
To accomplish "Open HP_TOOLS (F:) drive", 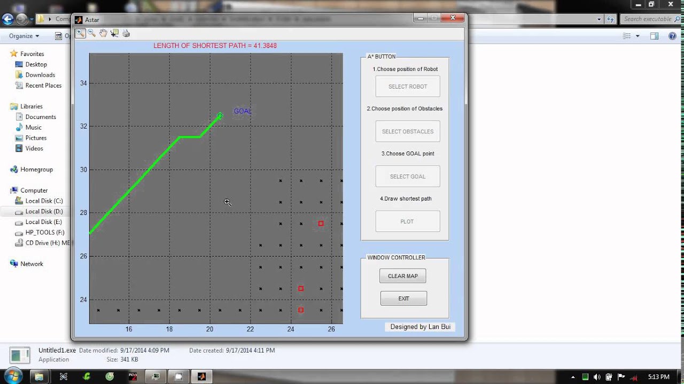I will (45, 233).
